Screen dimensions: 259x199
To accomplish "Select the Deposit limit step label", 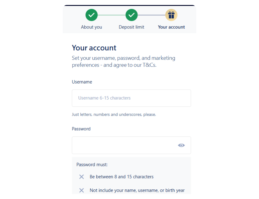I will (131, 27).
